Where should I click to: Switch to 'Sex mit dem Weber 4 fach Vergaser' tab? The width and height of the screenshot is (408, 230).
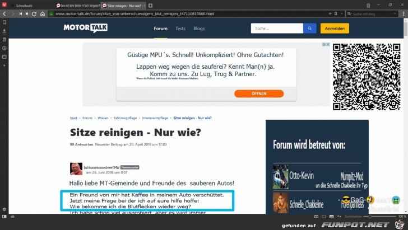click(78, 6)
